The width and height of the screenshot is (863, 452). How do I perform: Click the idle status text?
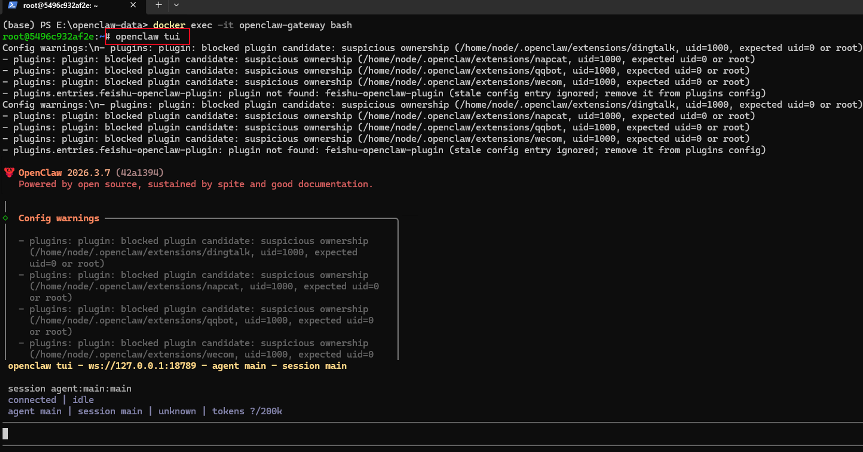coord(83,400)
